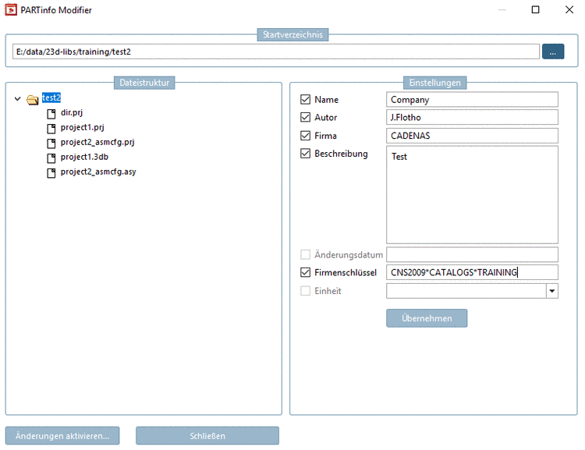Click the dir.prj file icon
Screen dimensions: 585x450
tap(51, 113)
